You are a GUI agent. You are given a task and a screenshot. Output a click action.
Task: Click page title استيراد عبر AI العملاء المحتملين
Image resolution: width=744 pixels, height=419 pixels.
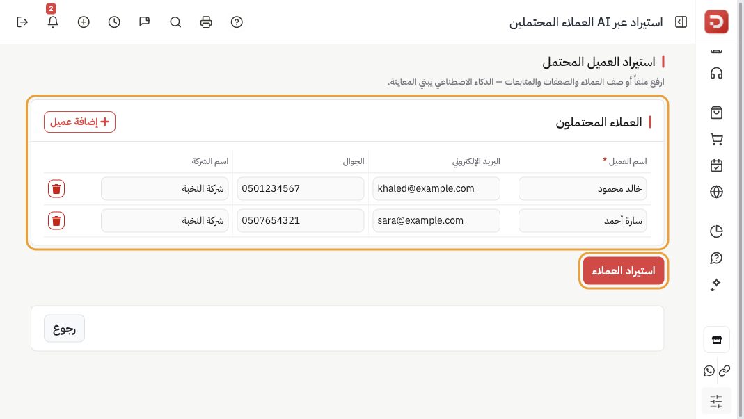[x=586, y=22]
